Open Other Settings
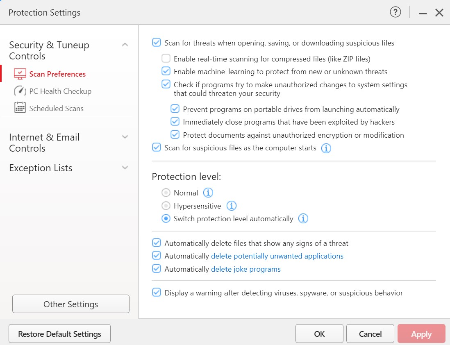This screenshot has height=345, width=450. pyautogui.click(x=70, y=304)
